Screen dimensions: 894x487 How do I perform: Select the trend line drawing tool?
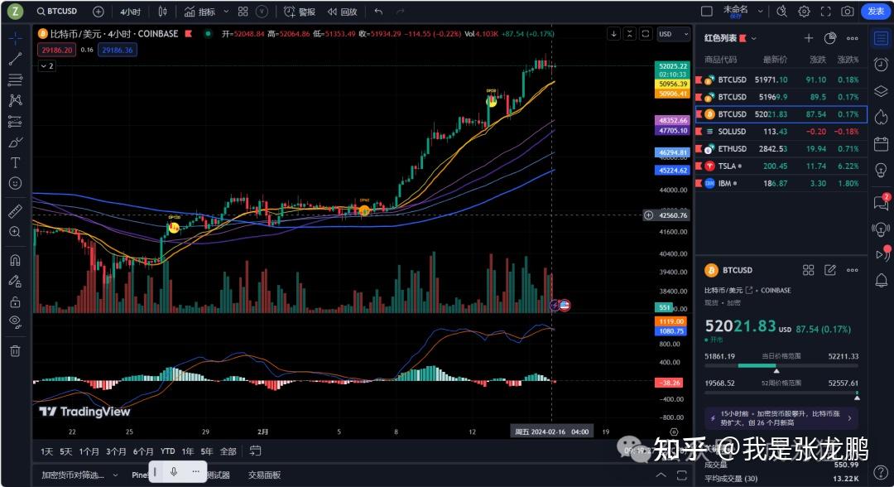pos(16,59)
